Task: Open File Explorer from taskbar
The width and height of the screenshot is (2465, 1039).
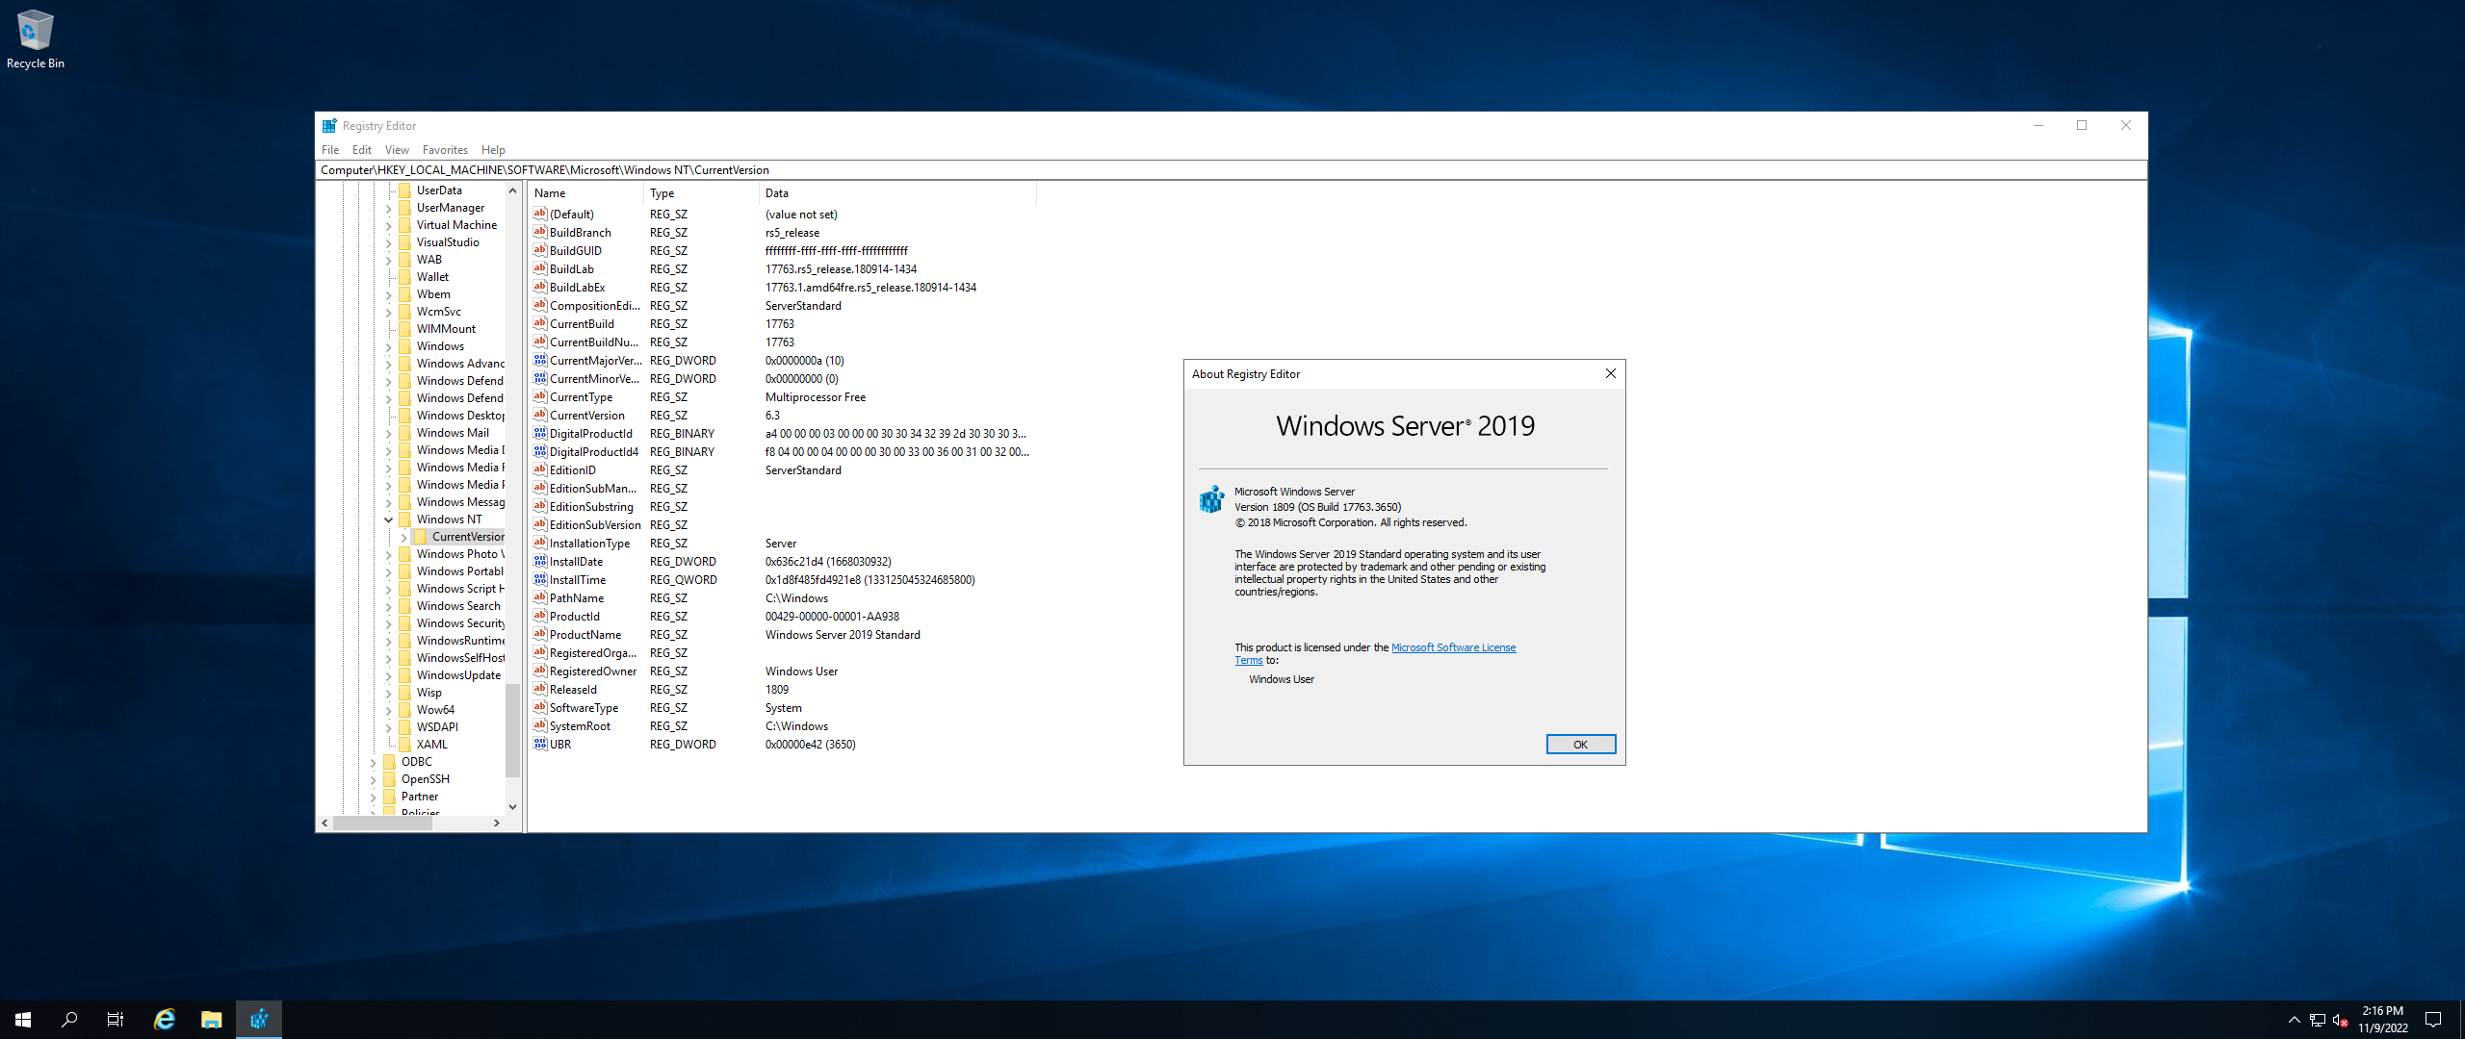Action: click(x=212, y=1020)
